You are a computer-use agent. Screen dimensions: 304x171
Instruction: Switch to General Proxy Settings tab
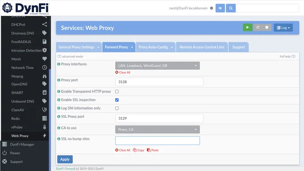pos(76,47)
